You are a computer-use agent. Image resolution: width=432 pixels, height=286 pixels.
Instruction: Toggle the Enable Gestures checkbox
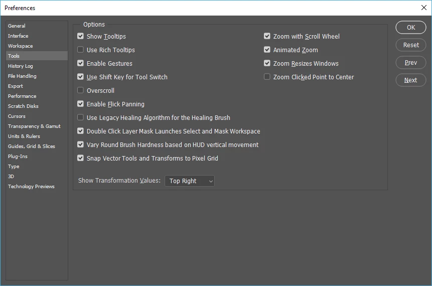pyautogui.click(x=80, y=63)
